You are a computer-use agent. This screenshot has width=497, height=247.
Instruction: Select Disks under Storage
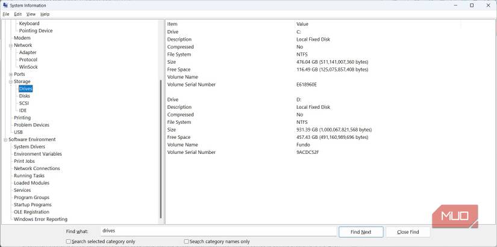pyautogui.click(x=25, y=96)
